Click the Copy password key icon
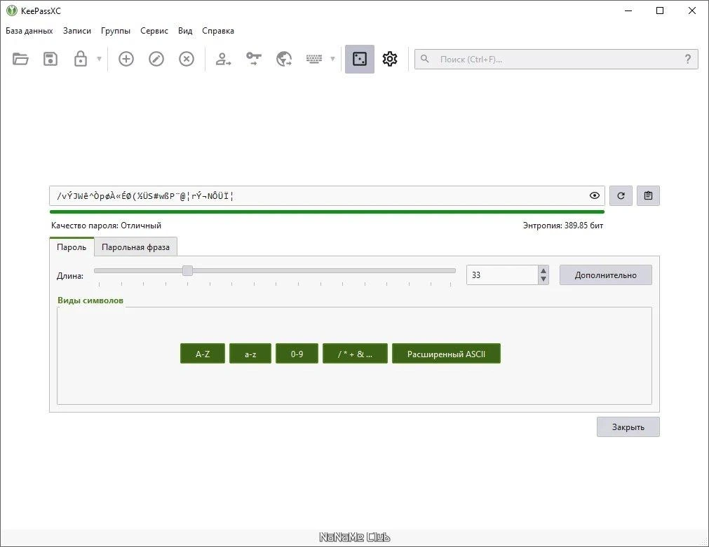The image size is (709, 547). [x=254, y=59]
